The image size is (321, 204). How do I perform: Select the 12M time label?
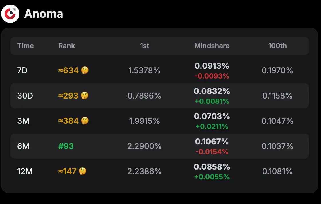tap(25, 171)
